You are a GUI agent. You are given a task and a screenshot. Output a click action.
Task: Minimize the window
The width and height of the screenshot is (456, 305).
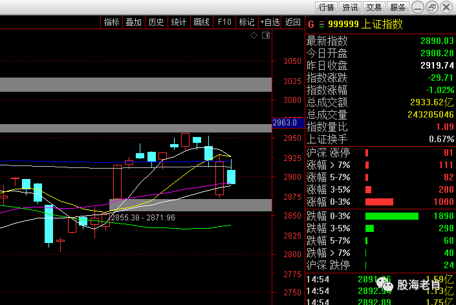(x=418, y=7)
